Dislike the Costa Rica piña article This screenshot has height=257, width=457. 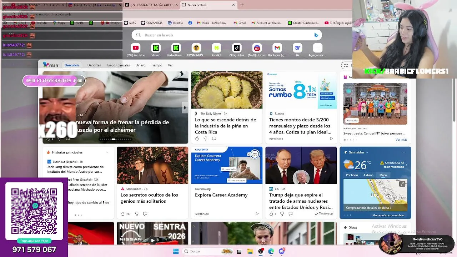pos(205,138)
